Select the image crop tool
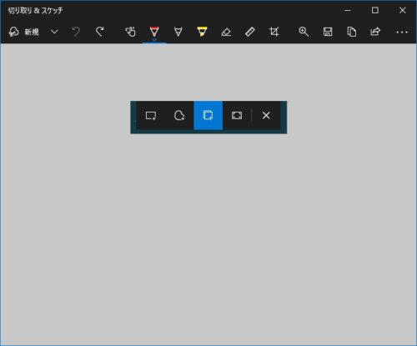 274,32
